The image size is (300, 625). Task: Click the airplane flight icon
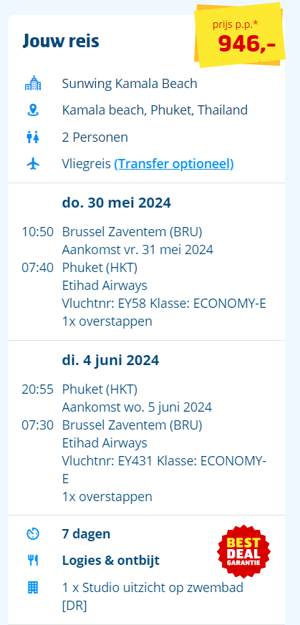[x=33, y=163]
